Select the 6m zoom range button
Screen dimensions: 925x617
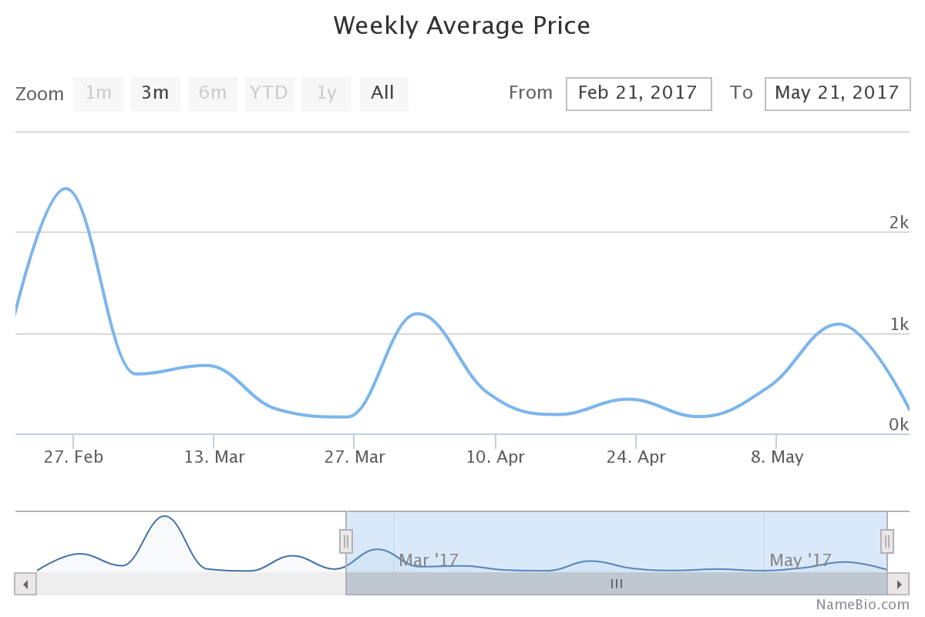coord(213,93)
